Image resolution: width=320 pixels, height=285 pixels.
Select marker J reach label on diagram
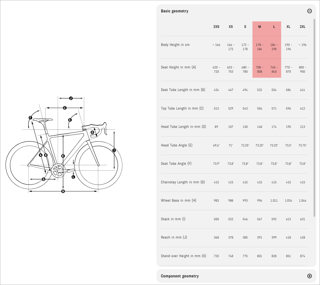[71, 98]
